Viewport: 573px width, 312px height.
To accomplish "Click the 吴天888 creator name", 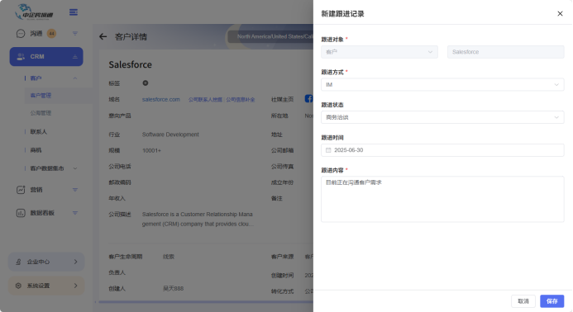I will point(173,288).
